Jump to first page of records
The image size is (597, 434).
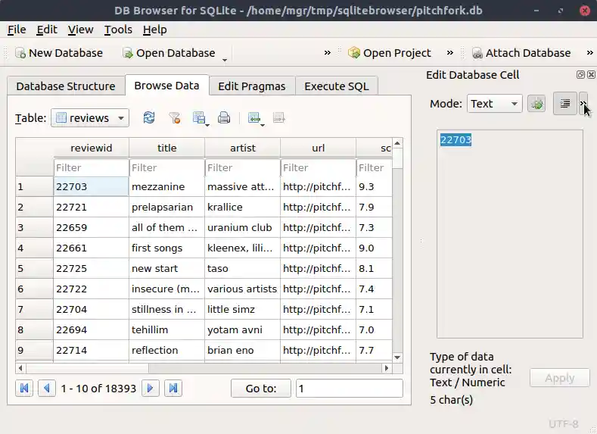click(24, 388)
